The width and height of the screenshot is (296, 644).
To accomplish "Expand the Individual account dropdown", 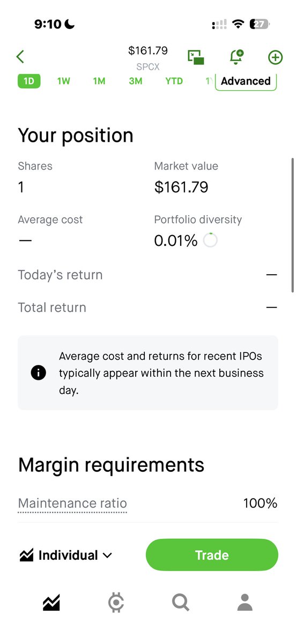I will 65,555.
